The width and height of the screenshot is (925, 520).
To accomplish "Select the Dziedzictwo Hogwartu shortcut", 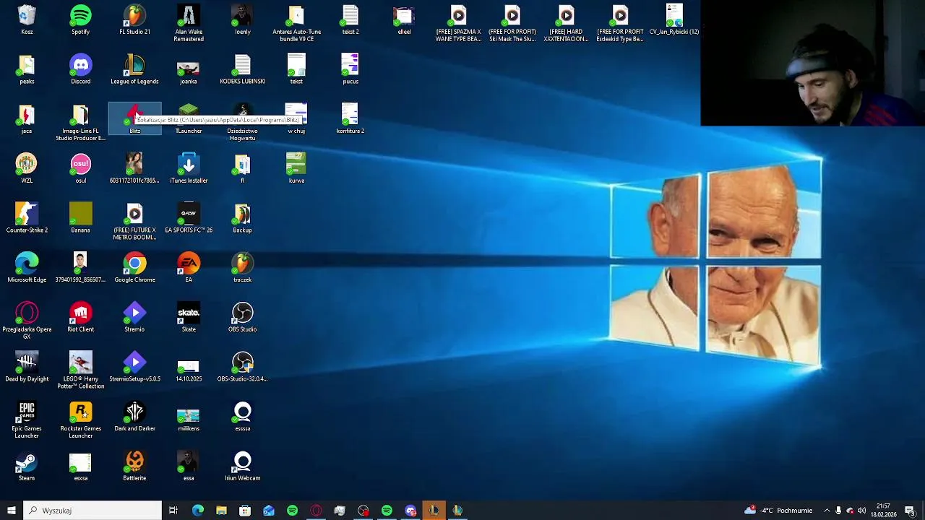I will click(242, 123).
